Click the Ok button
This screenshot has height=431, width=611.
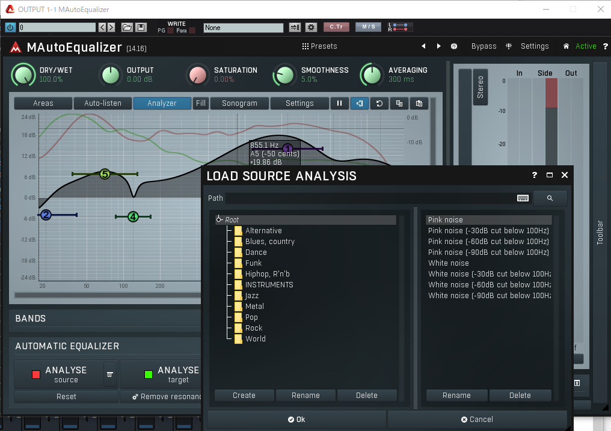click(x=296, y=420)
